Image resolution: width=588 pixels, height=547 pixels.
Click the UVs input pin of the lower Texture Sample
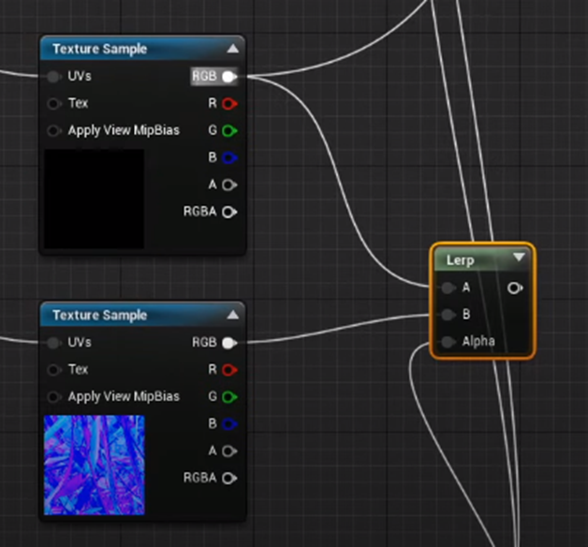53,343
